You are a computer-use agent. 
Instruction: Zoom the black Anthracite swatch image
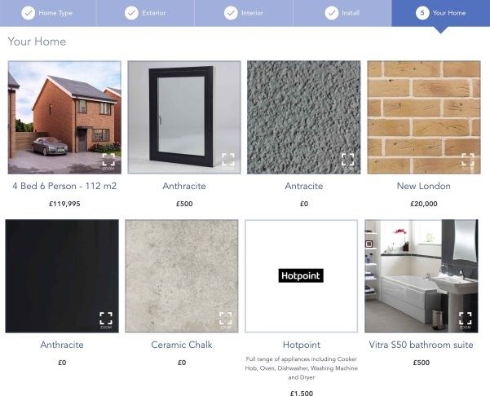[106, 320]
